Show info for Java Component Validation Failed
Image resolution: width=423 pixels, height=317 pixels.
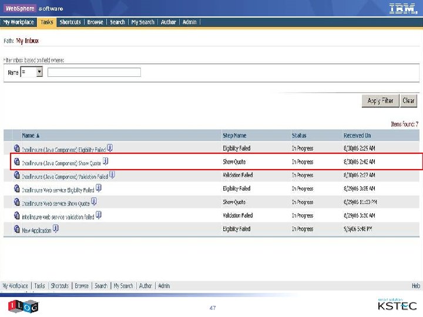coord(112,175)
